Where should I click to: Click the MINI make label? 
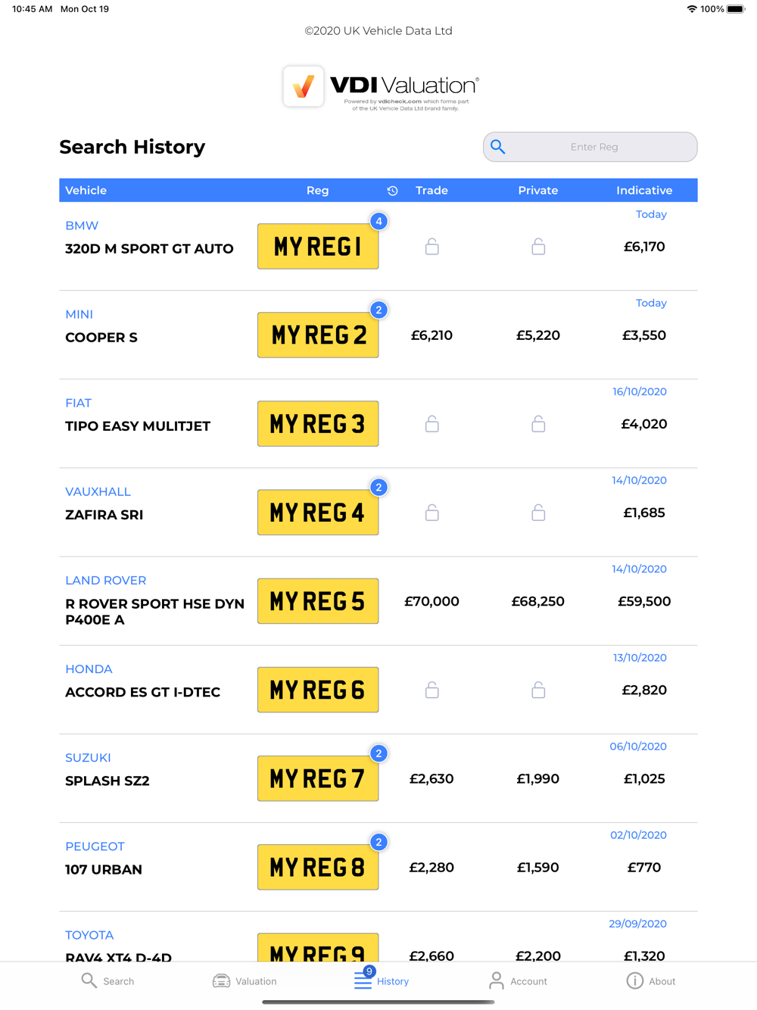pos(79,314)
